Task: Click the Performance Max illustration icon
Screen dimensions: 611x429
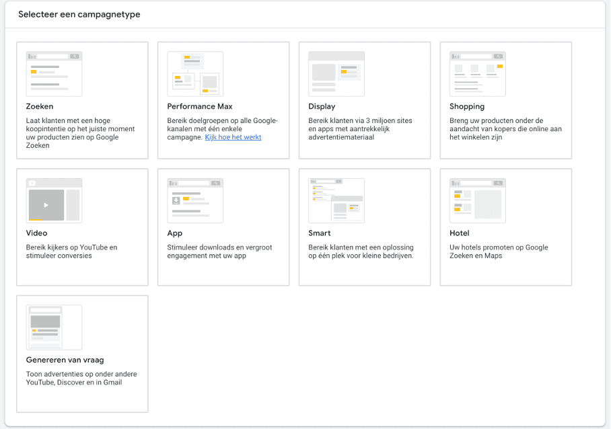Action: [x=195, y=74]
